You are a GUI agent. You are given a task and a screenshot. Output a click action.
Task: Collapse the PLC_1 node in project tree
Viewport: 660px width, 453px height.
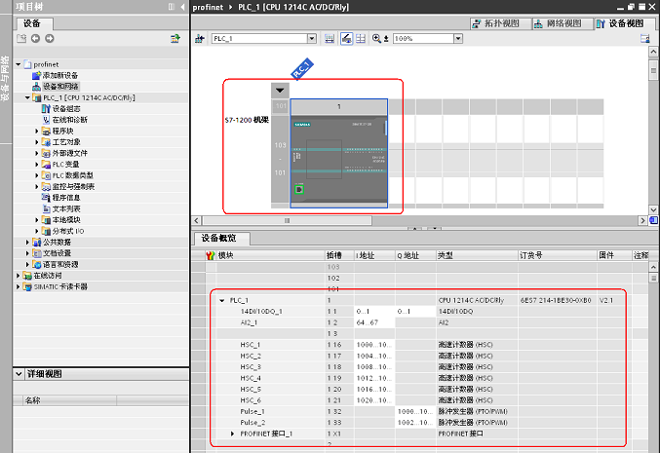(x=27, y=97)
